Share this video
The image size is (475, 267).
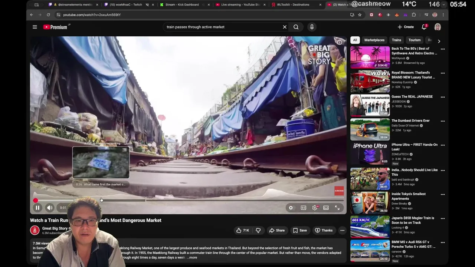pyautogui.click(x=277, y=230)
